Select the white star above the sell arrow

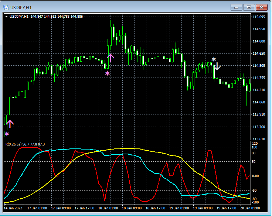(214, 59)
